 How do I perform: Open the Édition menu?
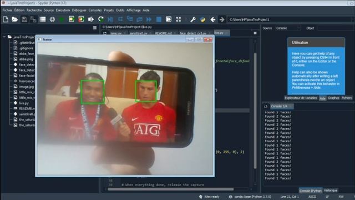click(19, 10)
